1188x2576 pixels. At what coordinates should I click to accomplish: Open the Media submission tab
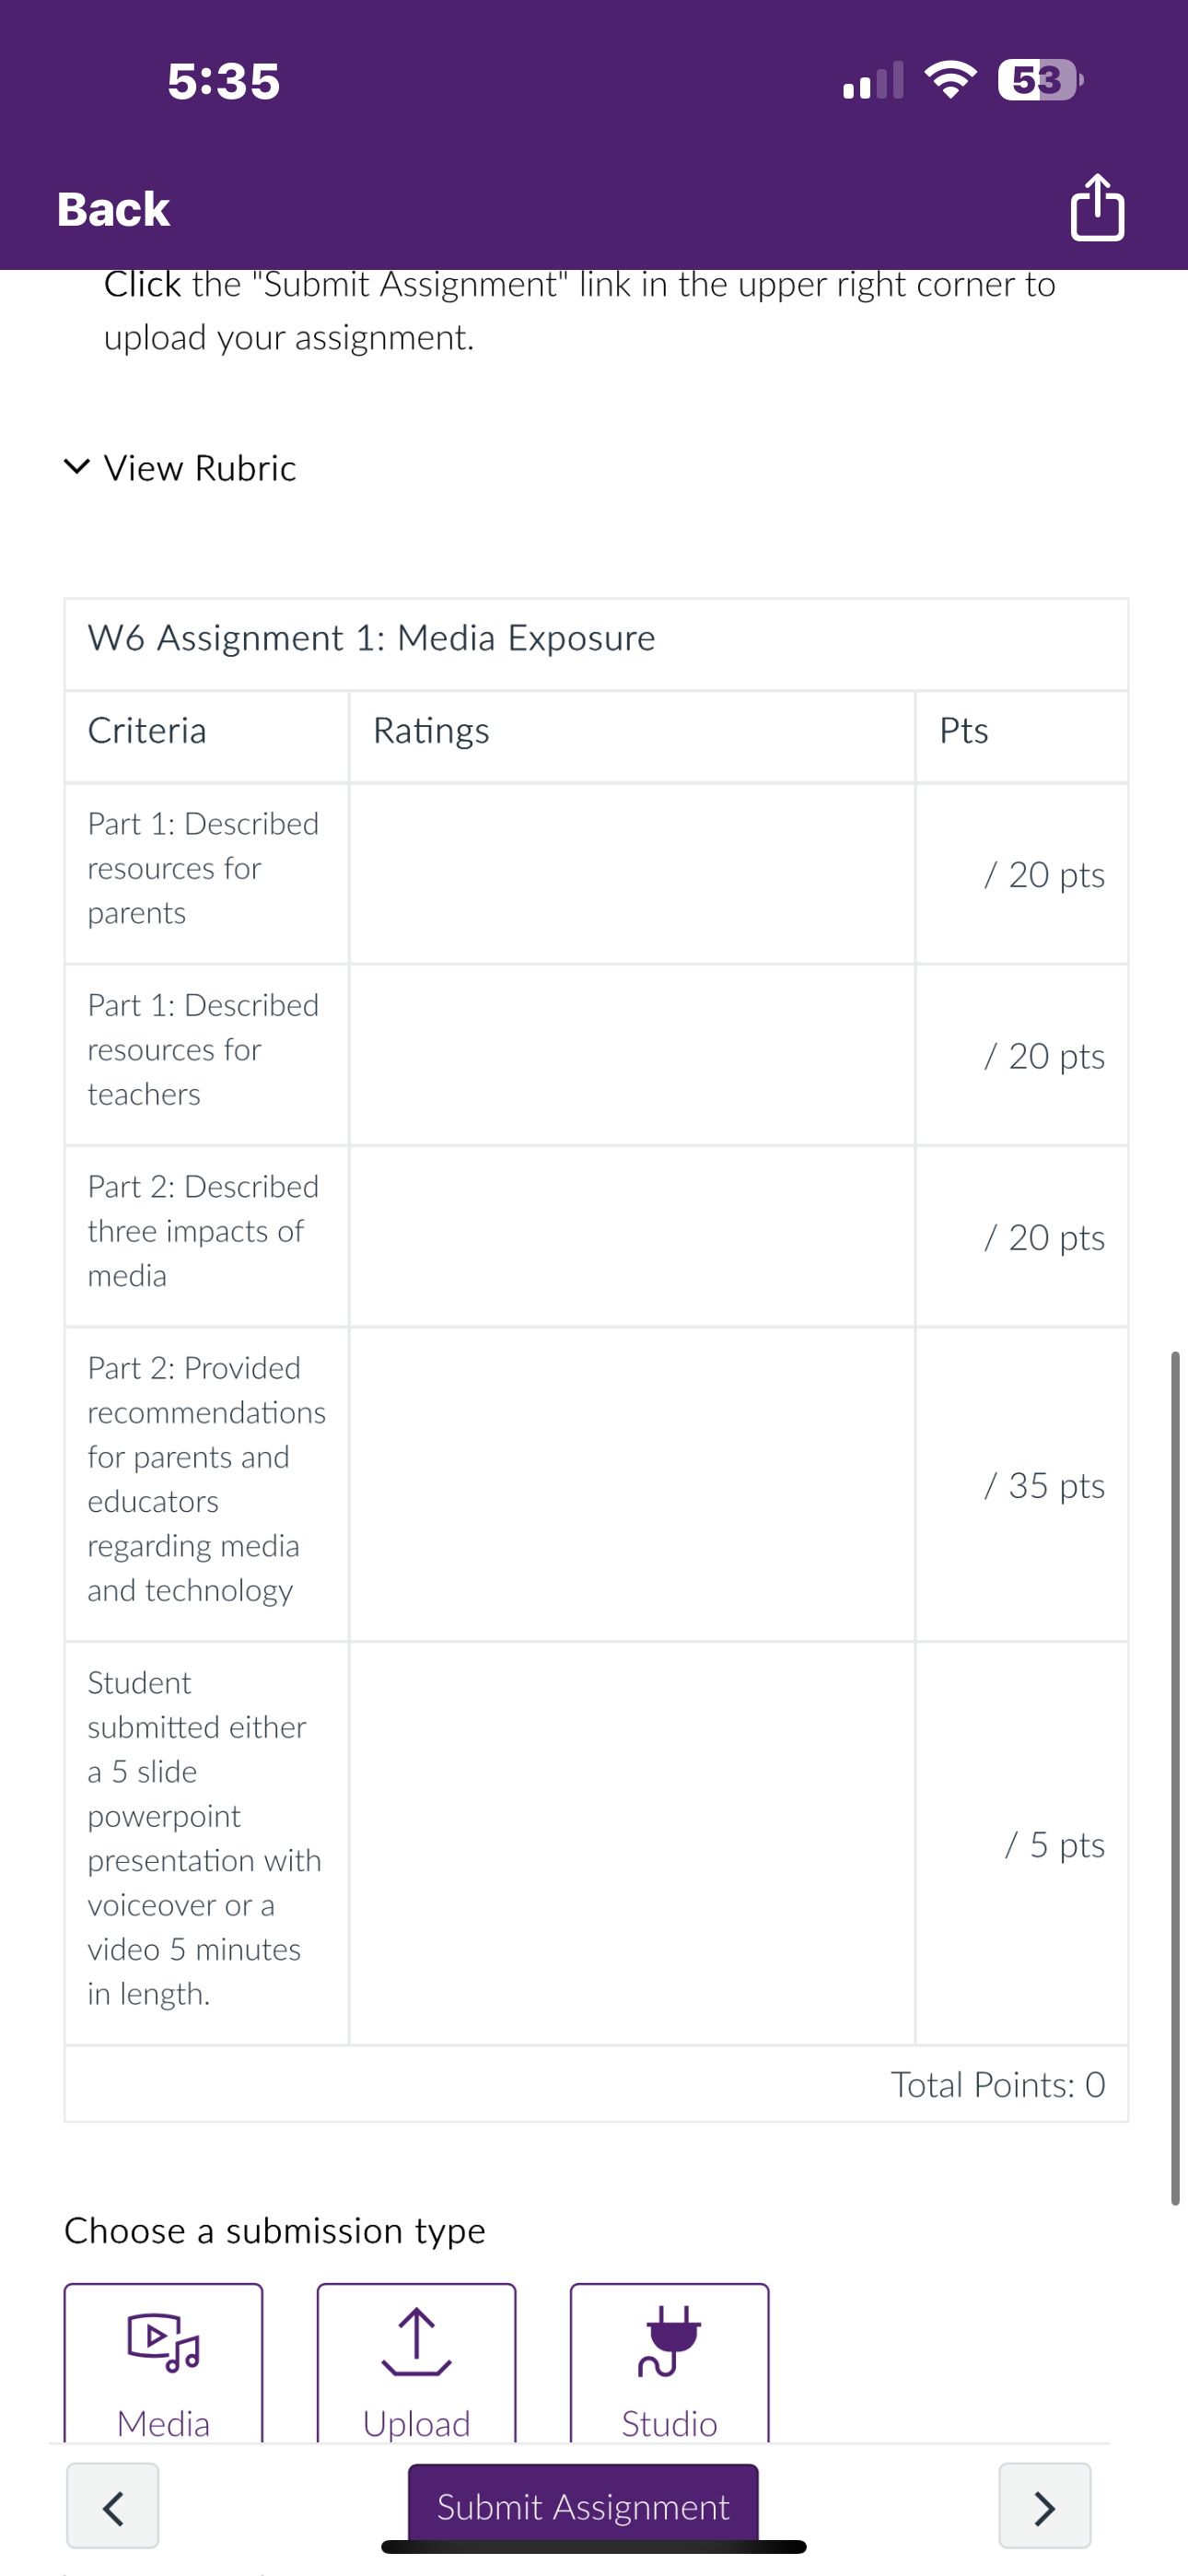click(x=163, y=2364)
